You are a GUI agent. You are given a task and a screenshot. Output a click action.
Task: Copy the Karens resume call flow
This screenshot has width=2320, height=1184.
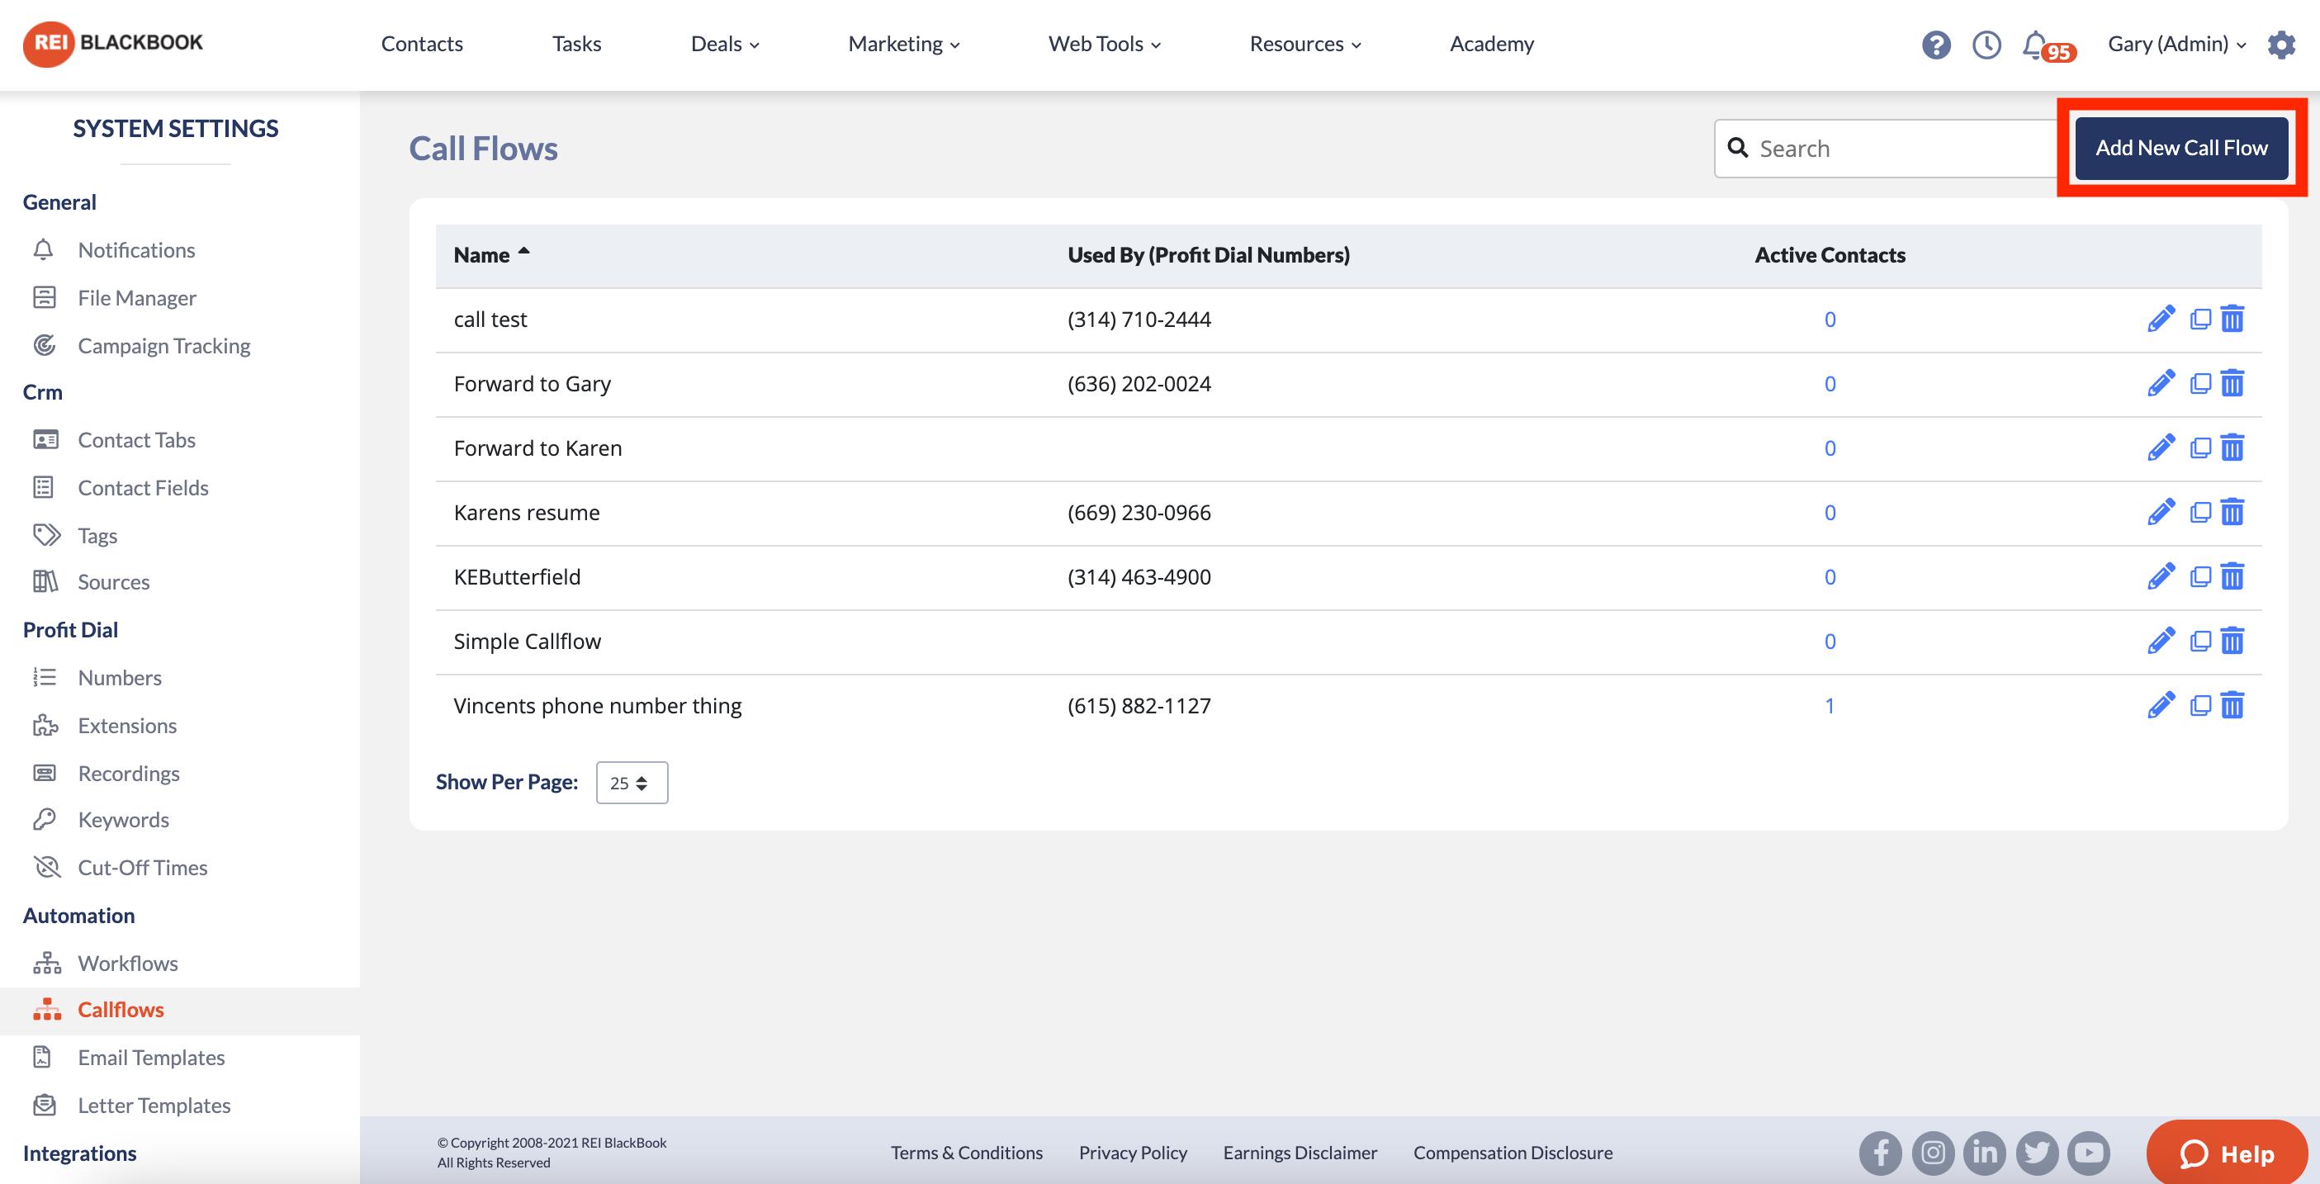tap(2199, 512)
